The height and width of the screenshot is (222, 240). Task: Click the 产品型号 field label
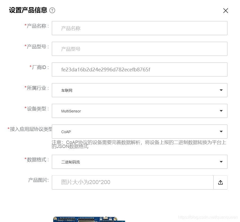[37, 46]
